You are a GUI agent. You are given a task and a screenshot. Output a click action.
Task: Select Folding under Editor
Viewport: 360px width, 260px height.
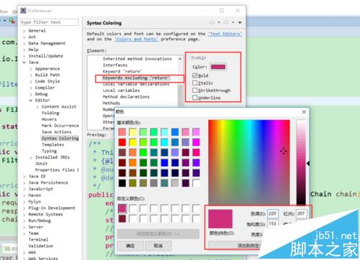50,113
